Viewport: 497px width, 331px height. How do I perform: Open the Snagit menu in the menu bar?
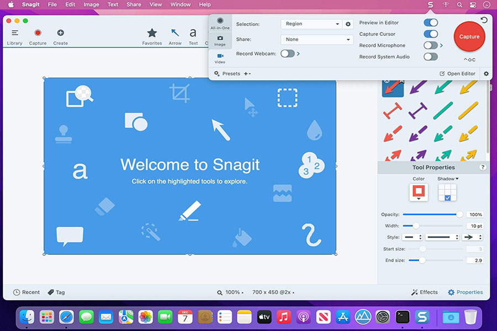point(30,4)
